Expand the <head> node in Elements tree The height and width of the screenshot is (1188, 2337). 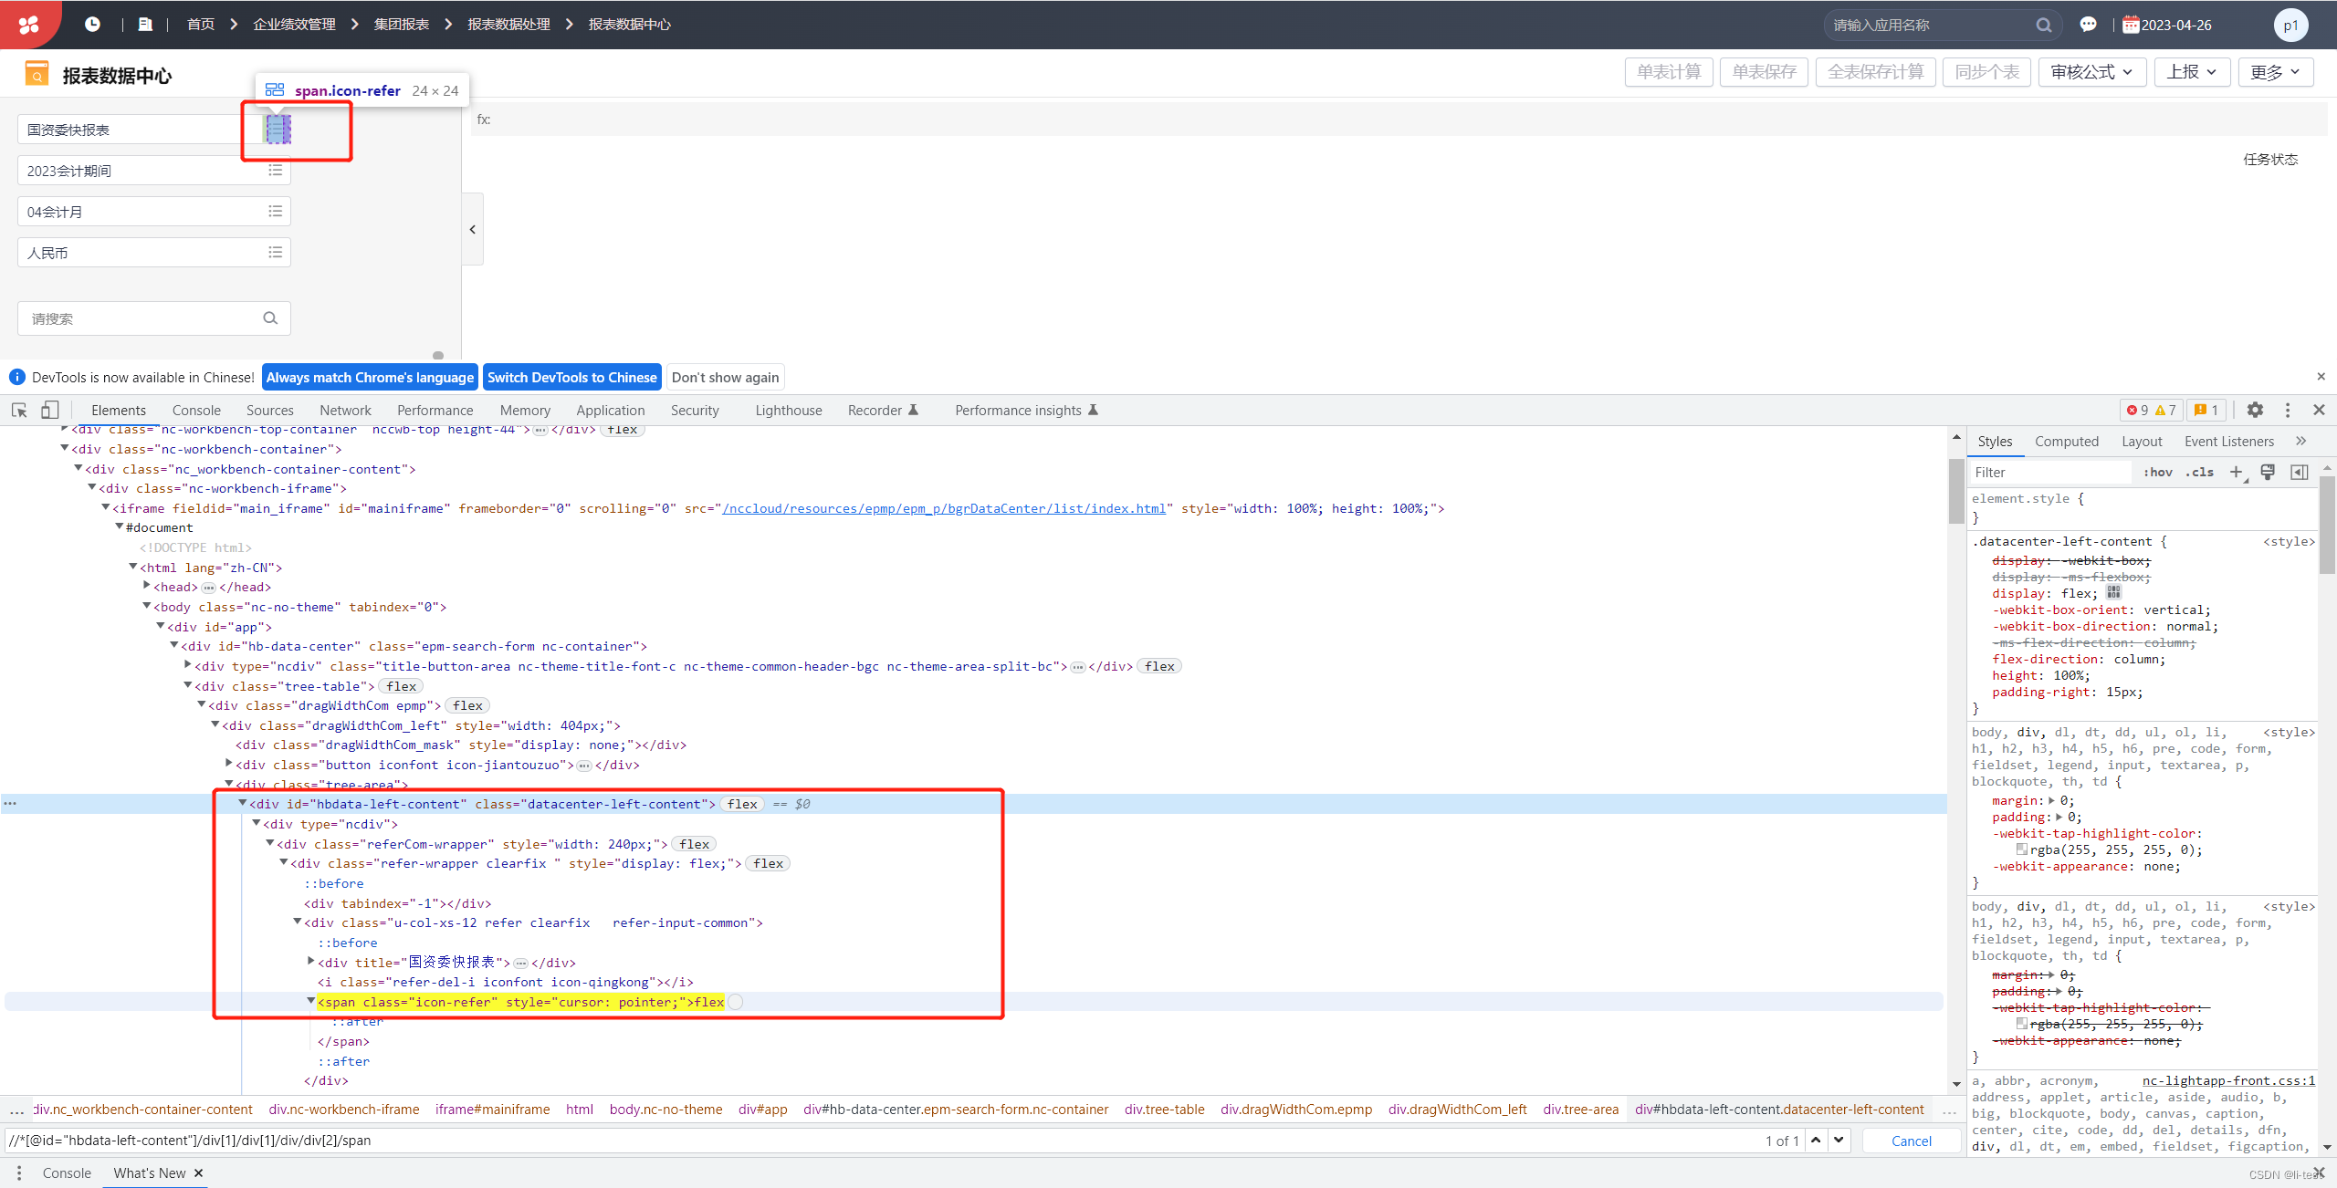pos(148,586)
